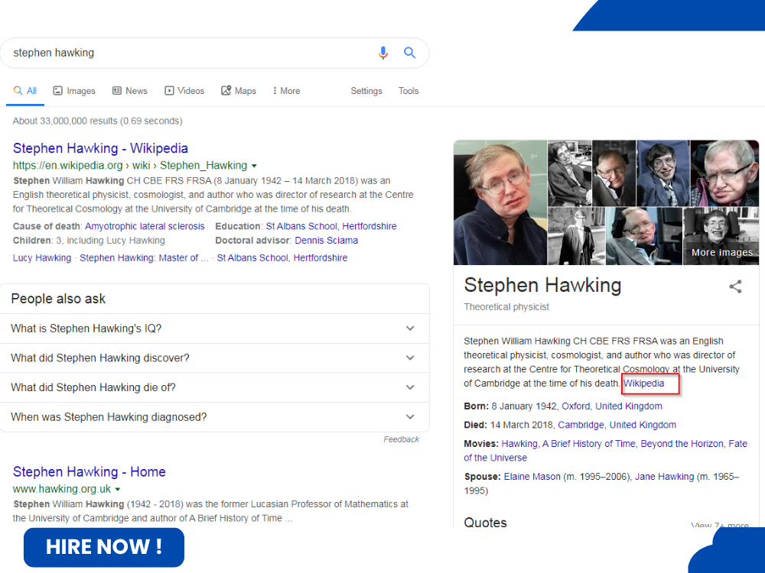Open Stephen Hawking: Master of ... sitelink
This screenshot has height=573, width=765.
point(144,257)
